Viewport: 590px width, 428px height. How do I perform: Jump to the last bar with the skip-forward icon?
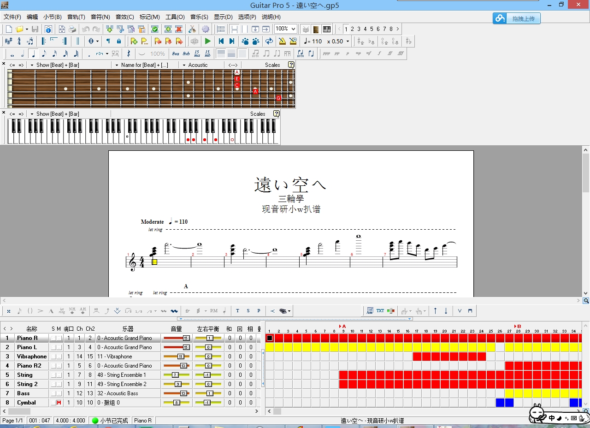tap(232, 41)
